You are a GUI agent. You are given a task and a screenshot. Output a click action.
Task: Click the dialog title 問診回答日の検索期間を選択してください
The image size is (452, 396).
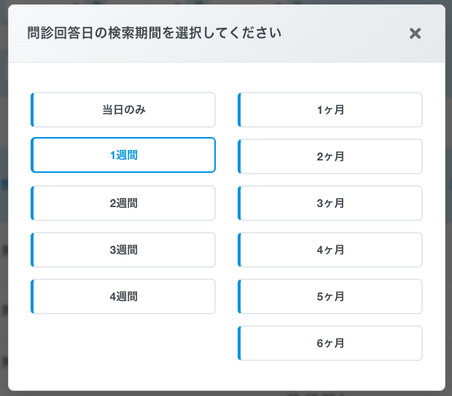point(155,34)
